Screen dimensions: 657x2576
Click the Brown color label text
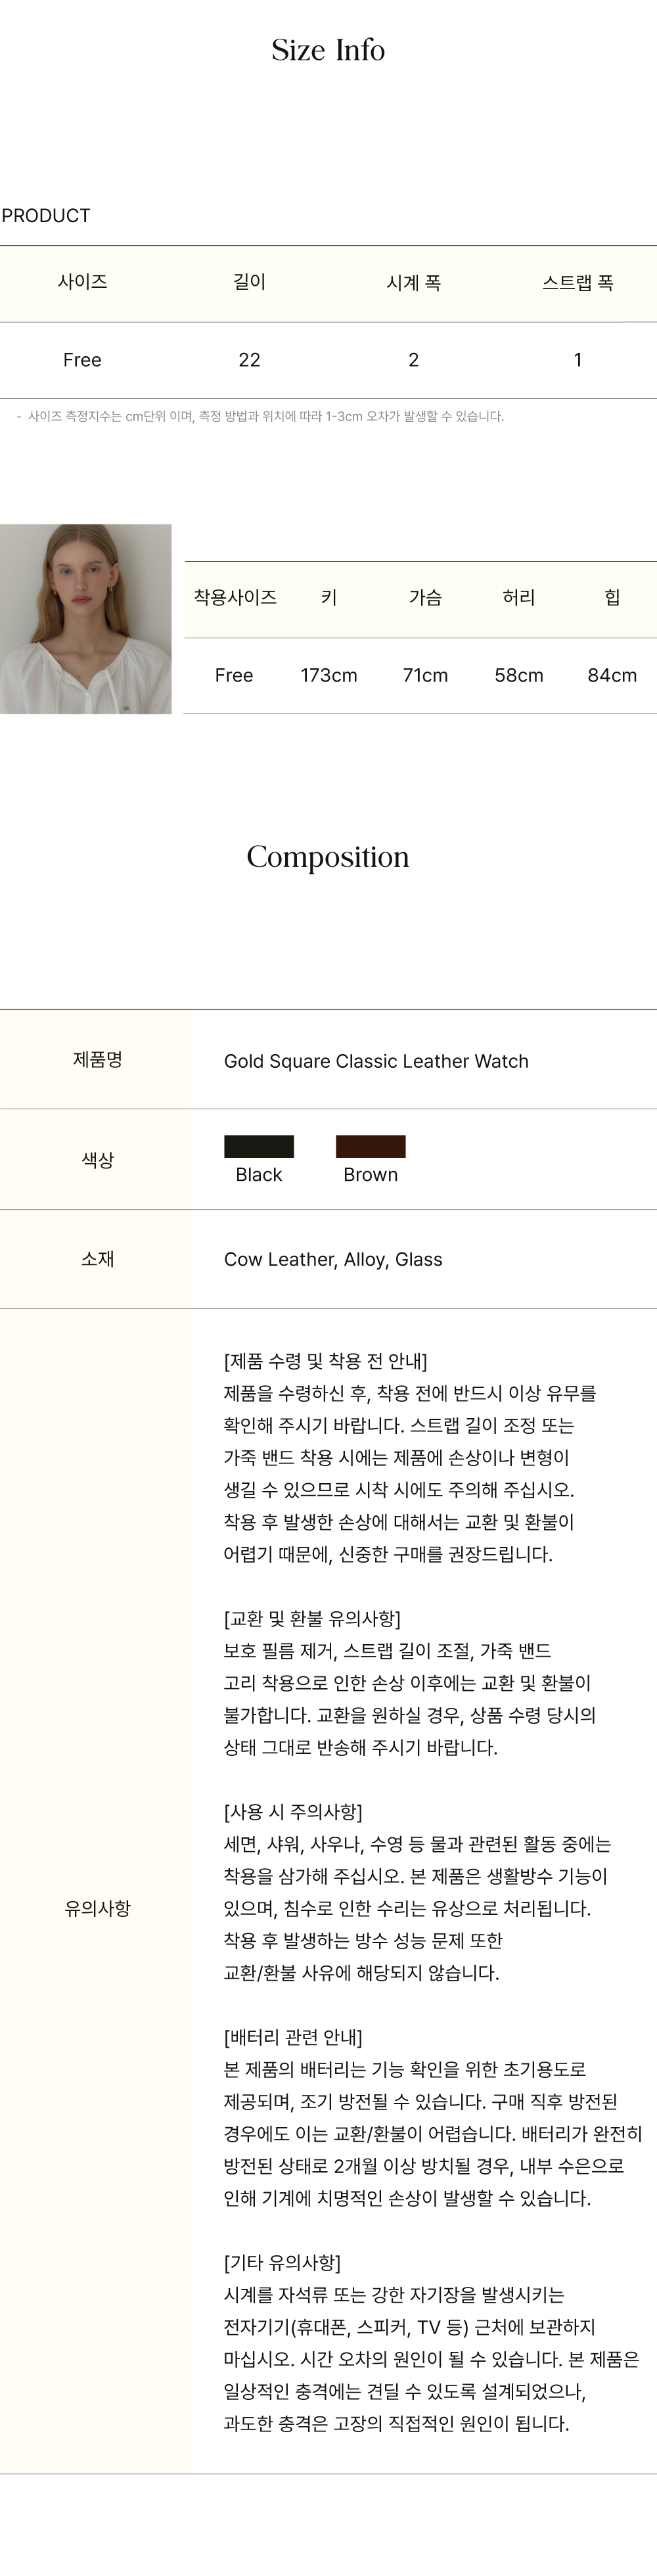tap(370, 1175)
